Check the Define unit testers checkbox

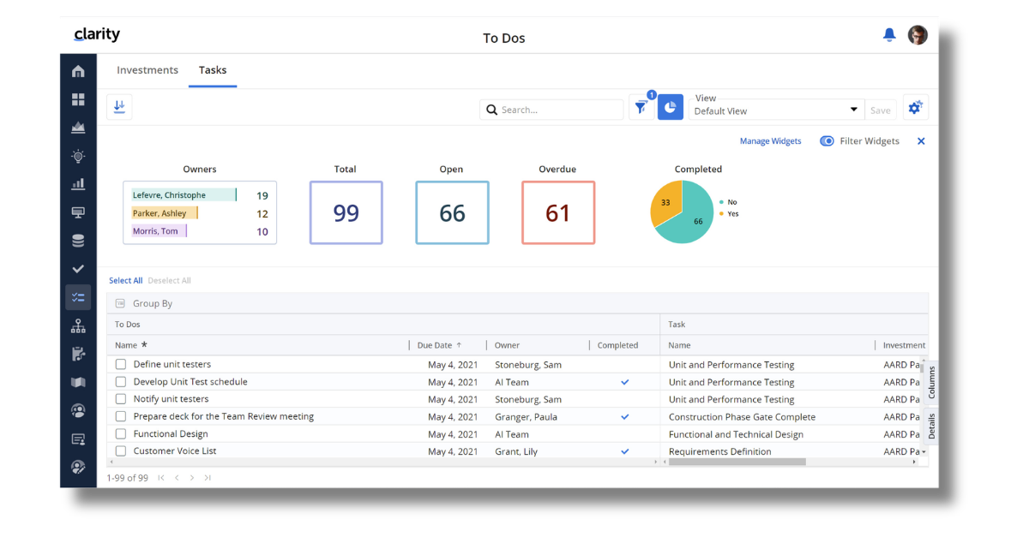coord(121,365)
